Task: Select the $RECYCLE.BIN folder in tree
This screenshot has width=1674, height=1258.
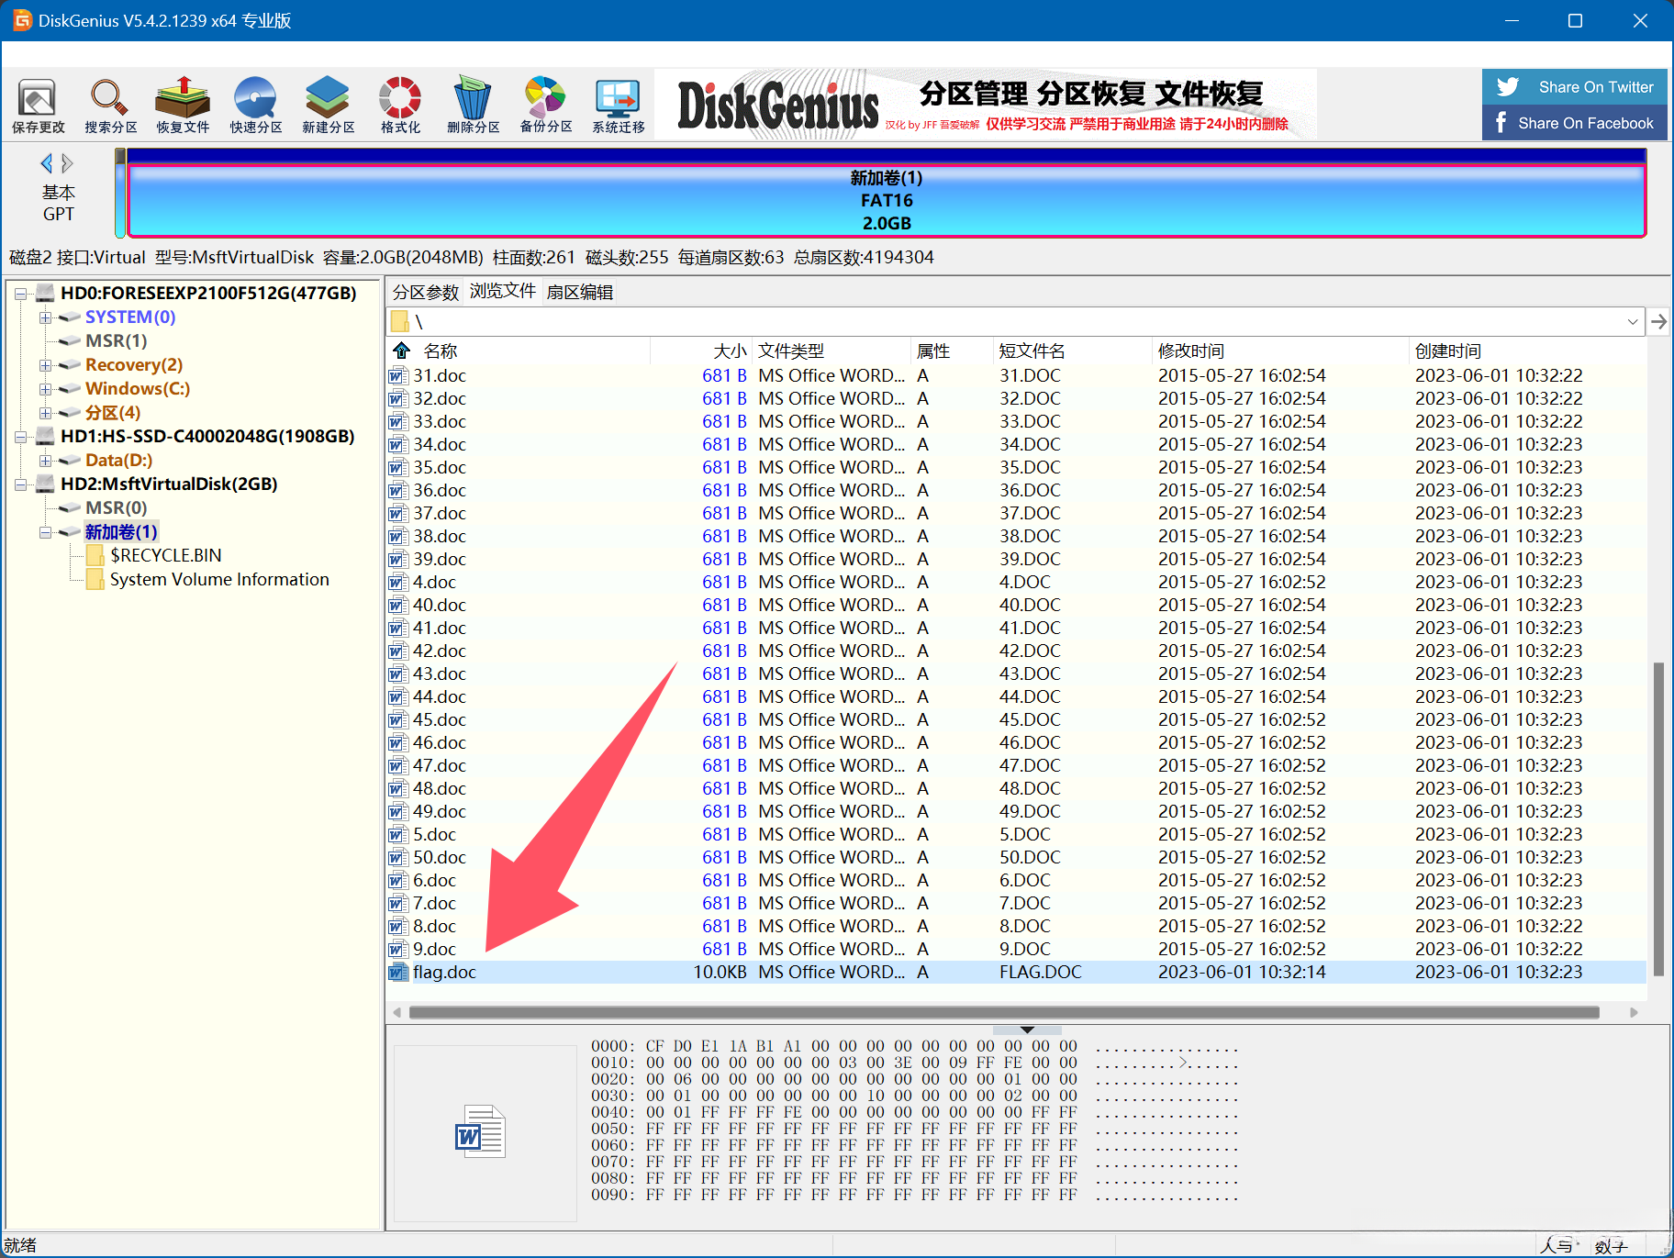Action: [165, 555]
